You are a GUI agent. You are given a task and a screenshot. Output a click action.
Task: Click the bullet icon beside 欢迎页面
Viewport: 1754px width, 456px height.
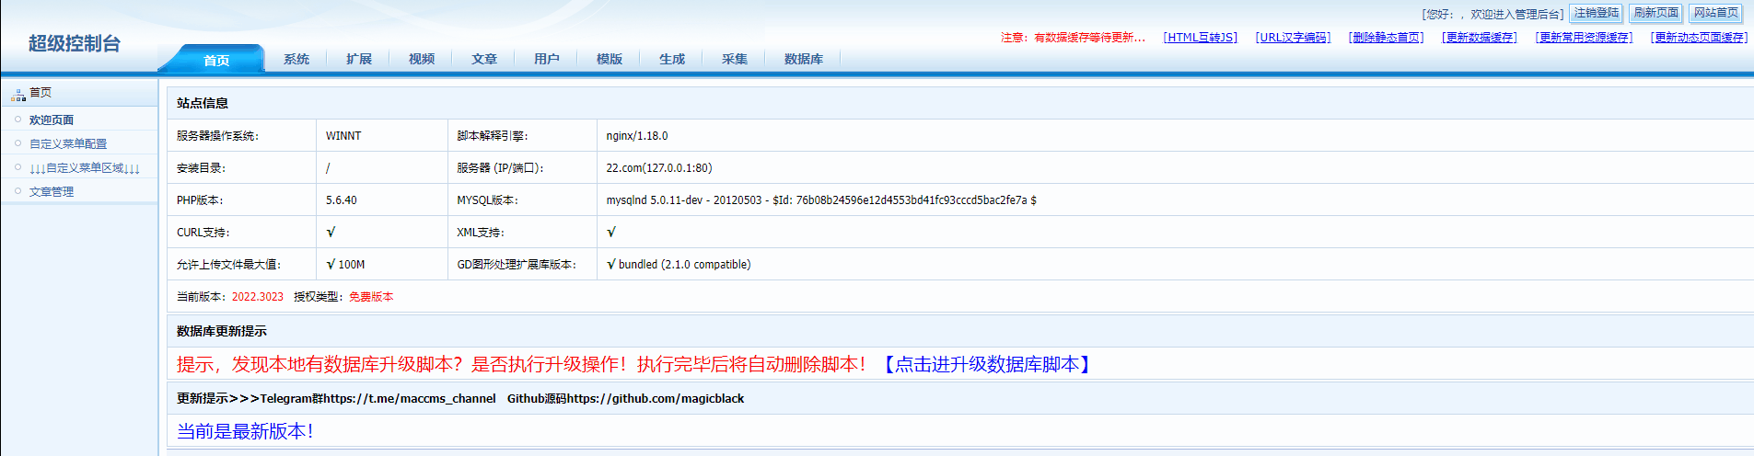pos(17,120)
